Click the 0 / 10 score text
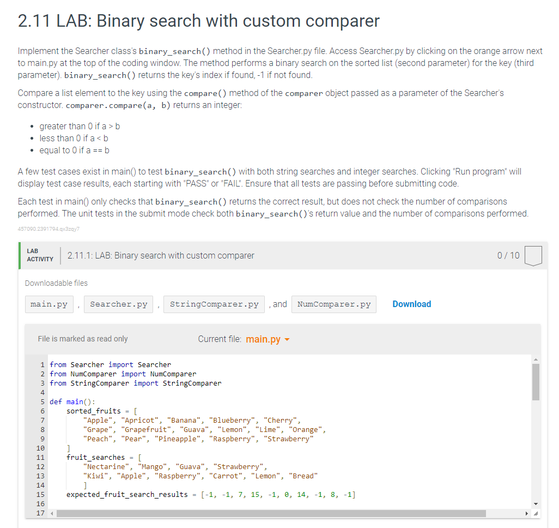Screen dimensions: 559x528 [508, 256]
